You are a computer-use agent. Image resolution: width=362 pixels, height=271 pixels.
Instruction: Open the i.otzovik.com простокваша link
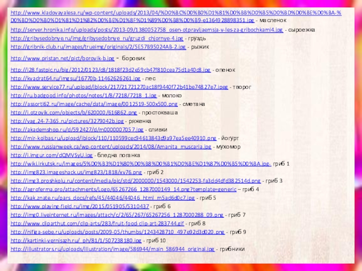[x=74, y=113]
